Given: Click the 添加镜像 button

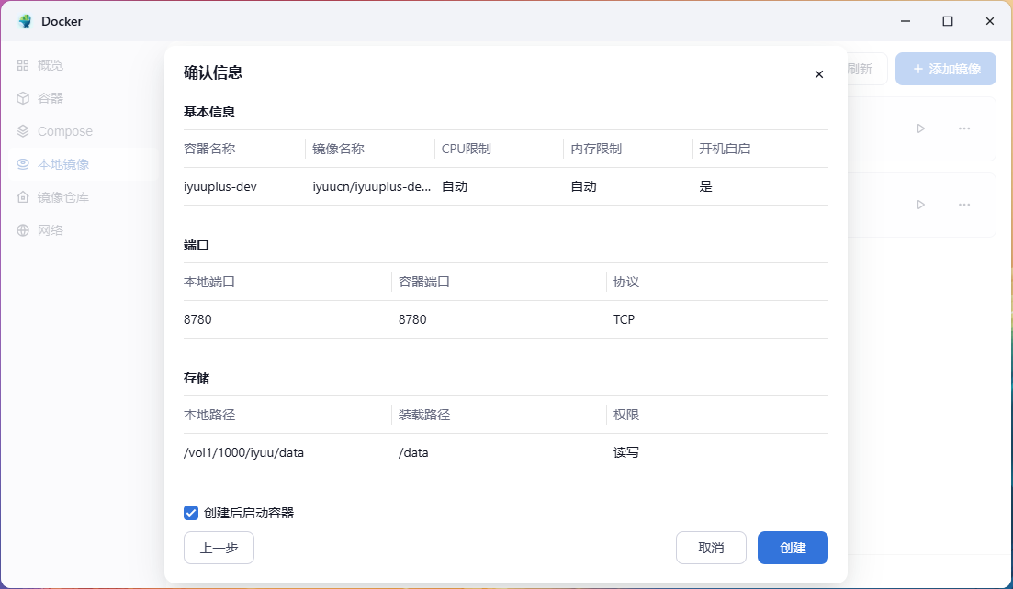Looking at the screenshot, I should (x=946, y=69).
